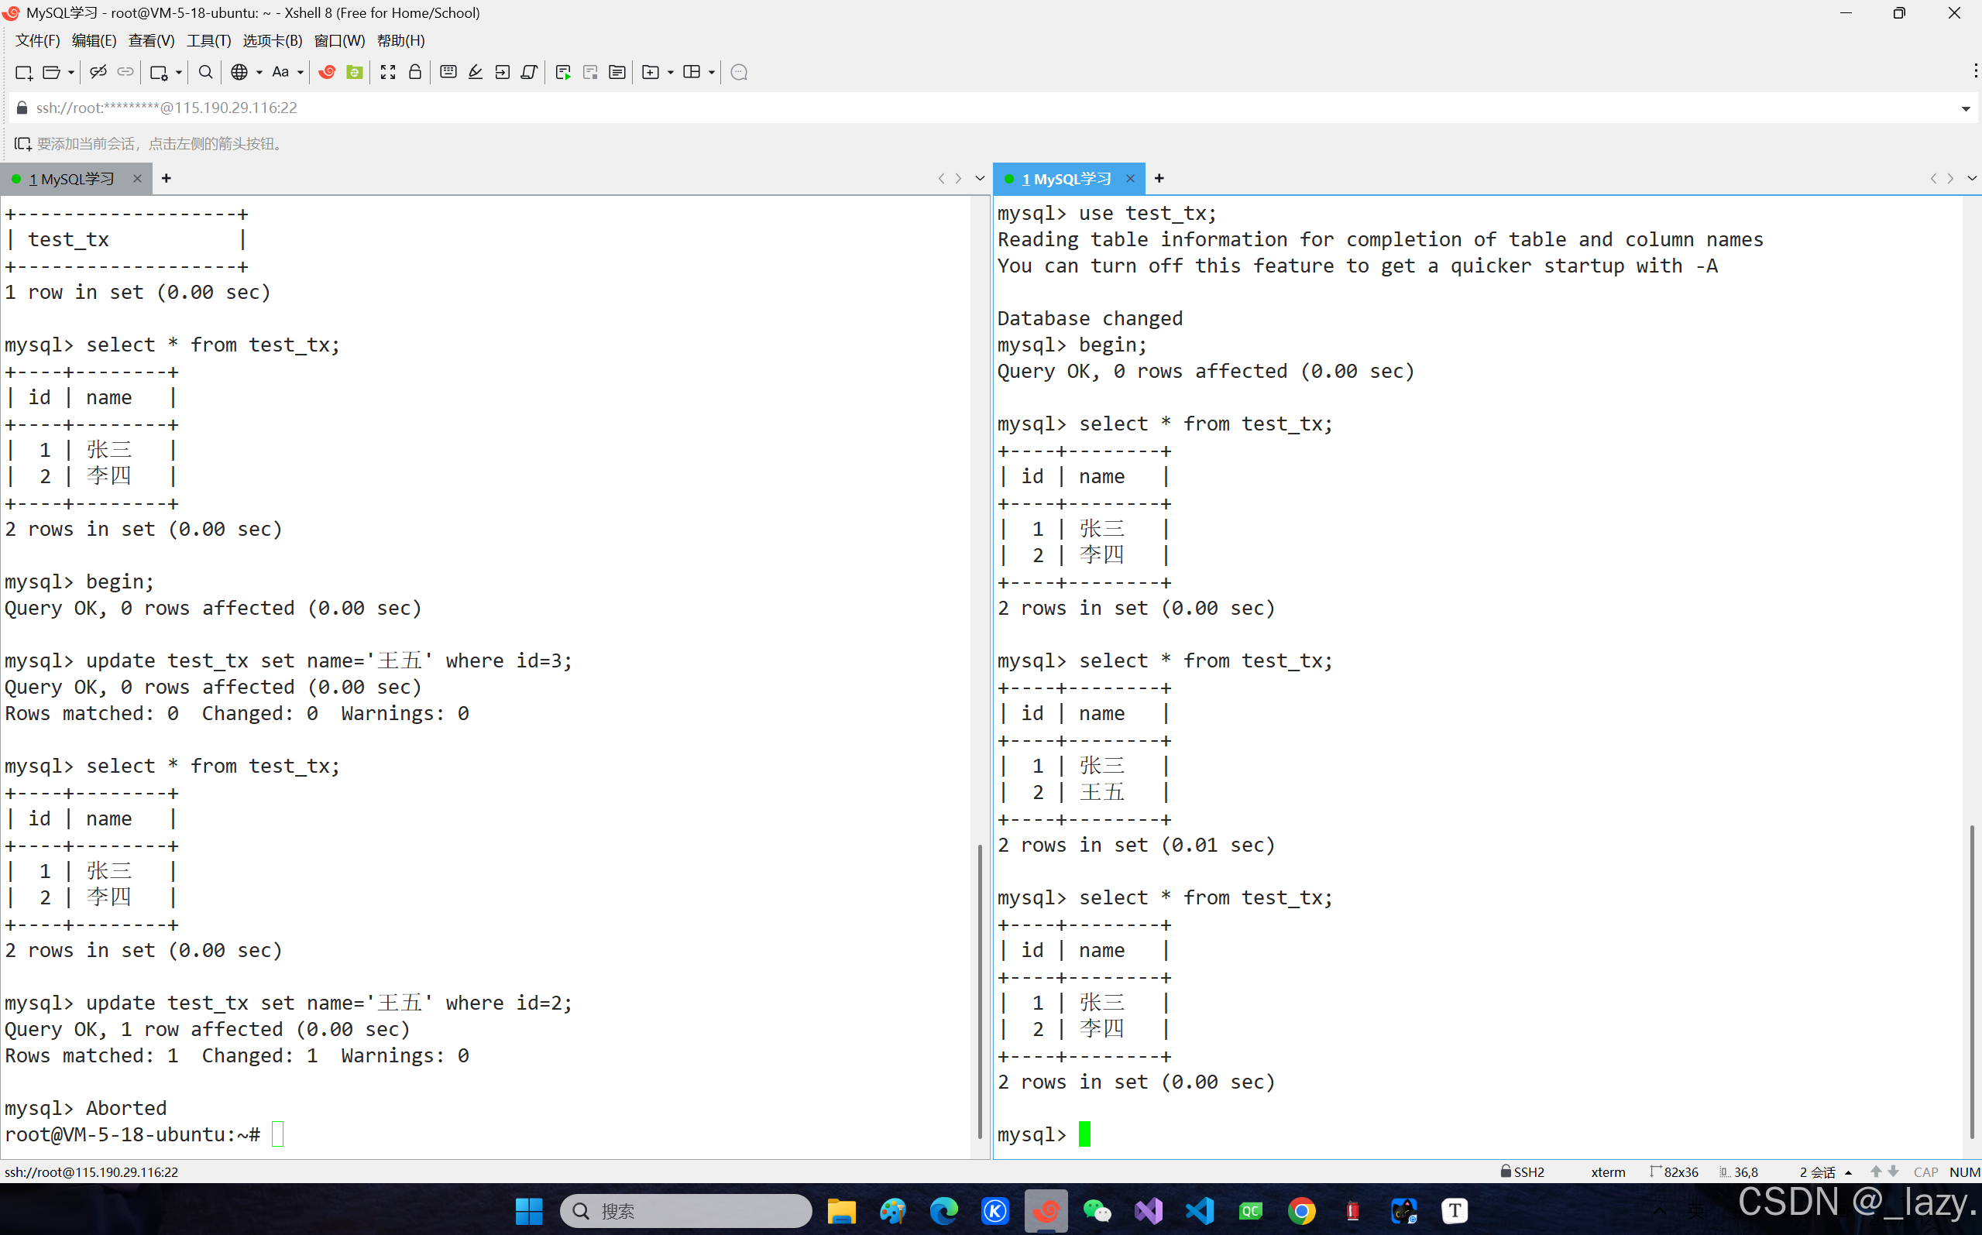The width and height of the screenshot is (1982, 1235).
Task: Open the 工具(T) menu
Action: coord(208,40)
